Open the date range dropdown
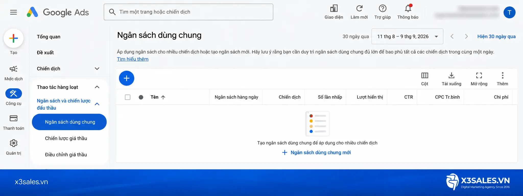The width and height of the screenshot is (523, 196). point(407,36)
